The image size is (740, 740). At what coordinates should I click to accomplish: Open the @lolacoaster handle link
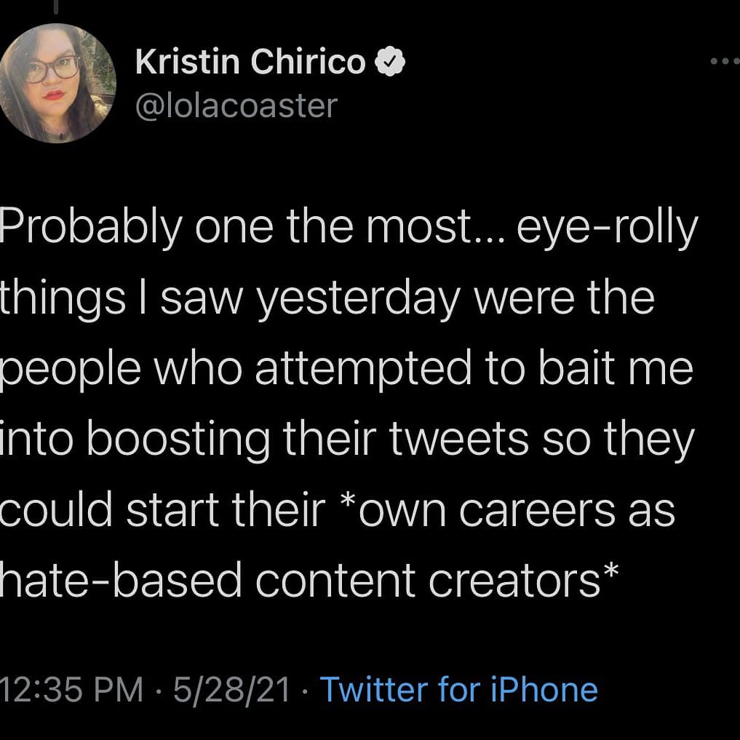(236, 106)
